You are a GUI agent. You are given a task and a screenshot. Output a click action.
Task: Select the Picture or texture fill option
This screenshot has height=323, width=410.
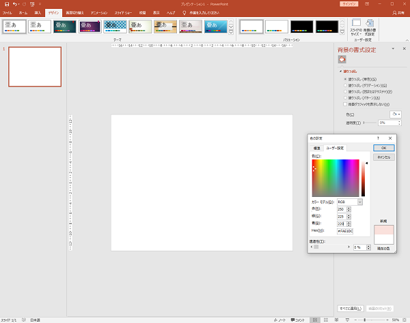(345, 91)
